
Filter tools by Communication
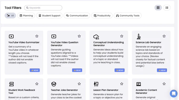click(x=77, y=15)
